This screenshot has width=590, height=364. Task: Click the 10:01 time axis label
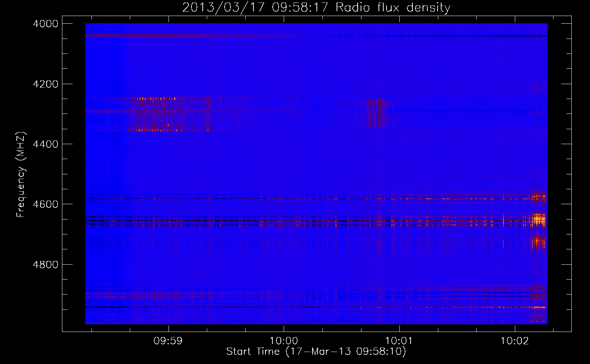click(399, 341)
